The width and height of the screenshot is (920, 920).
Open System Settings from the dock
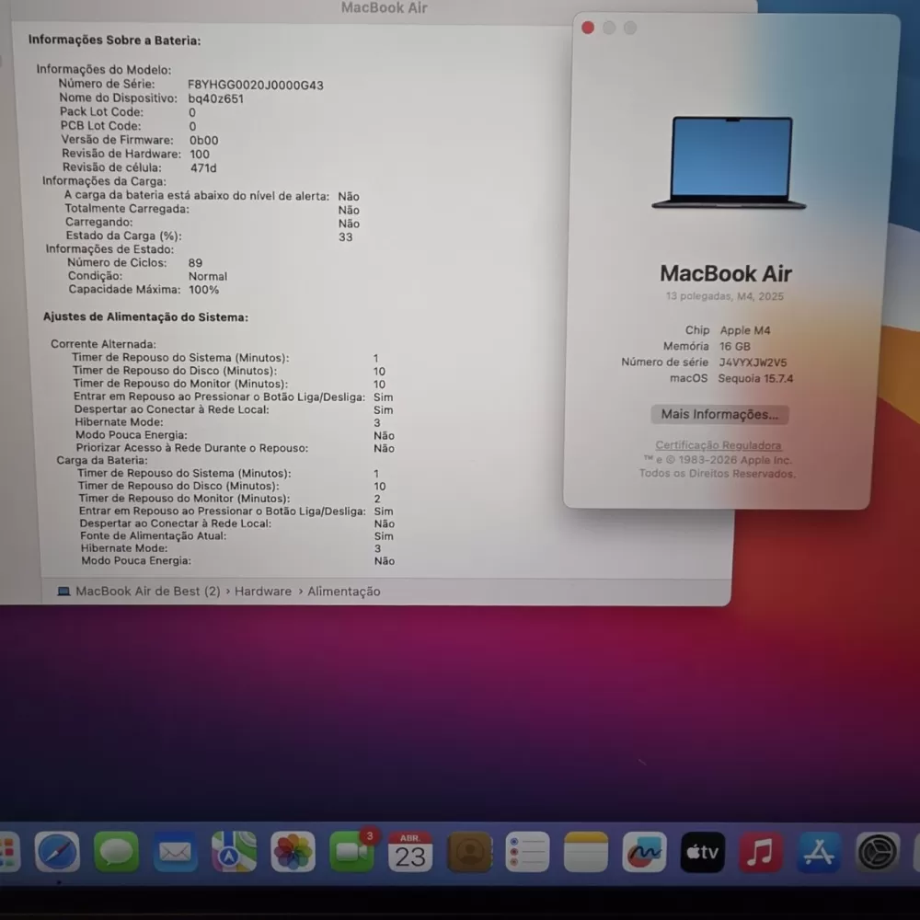(x=878, y=852)
